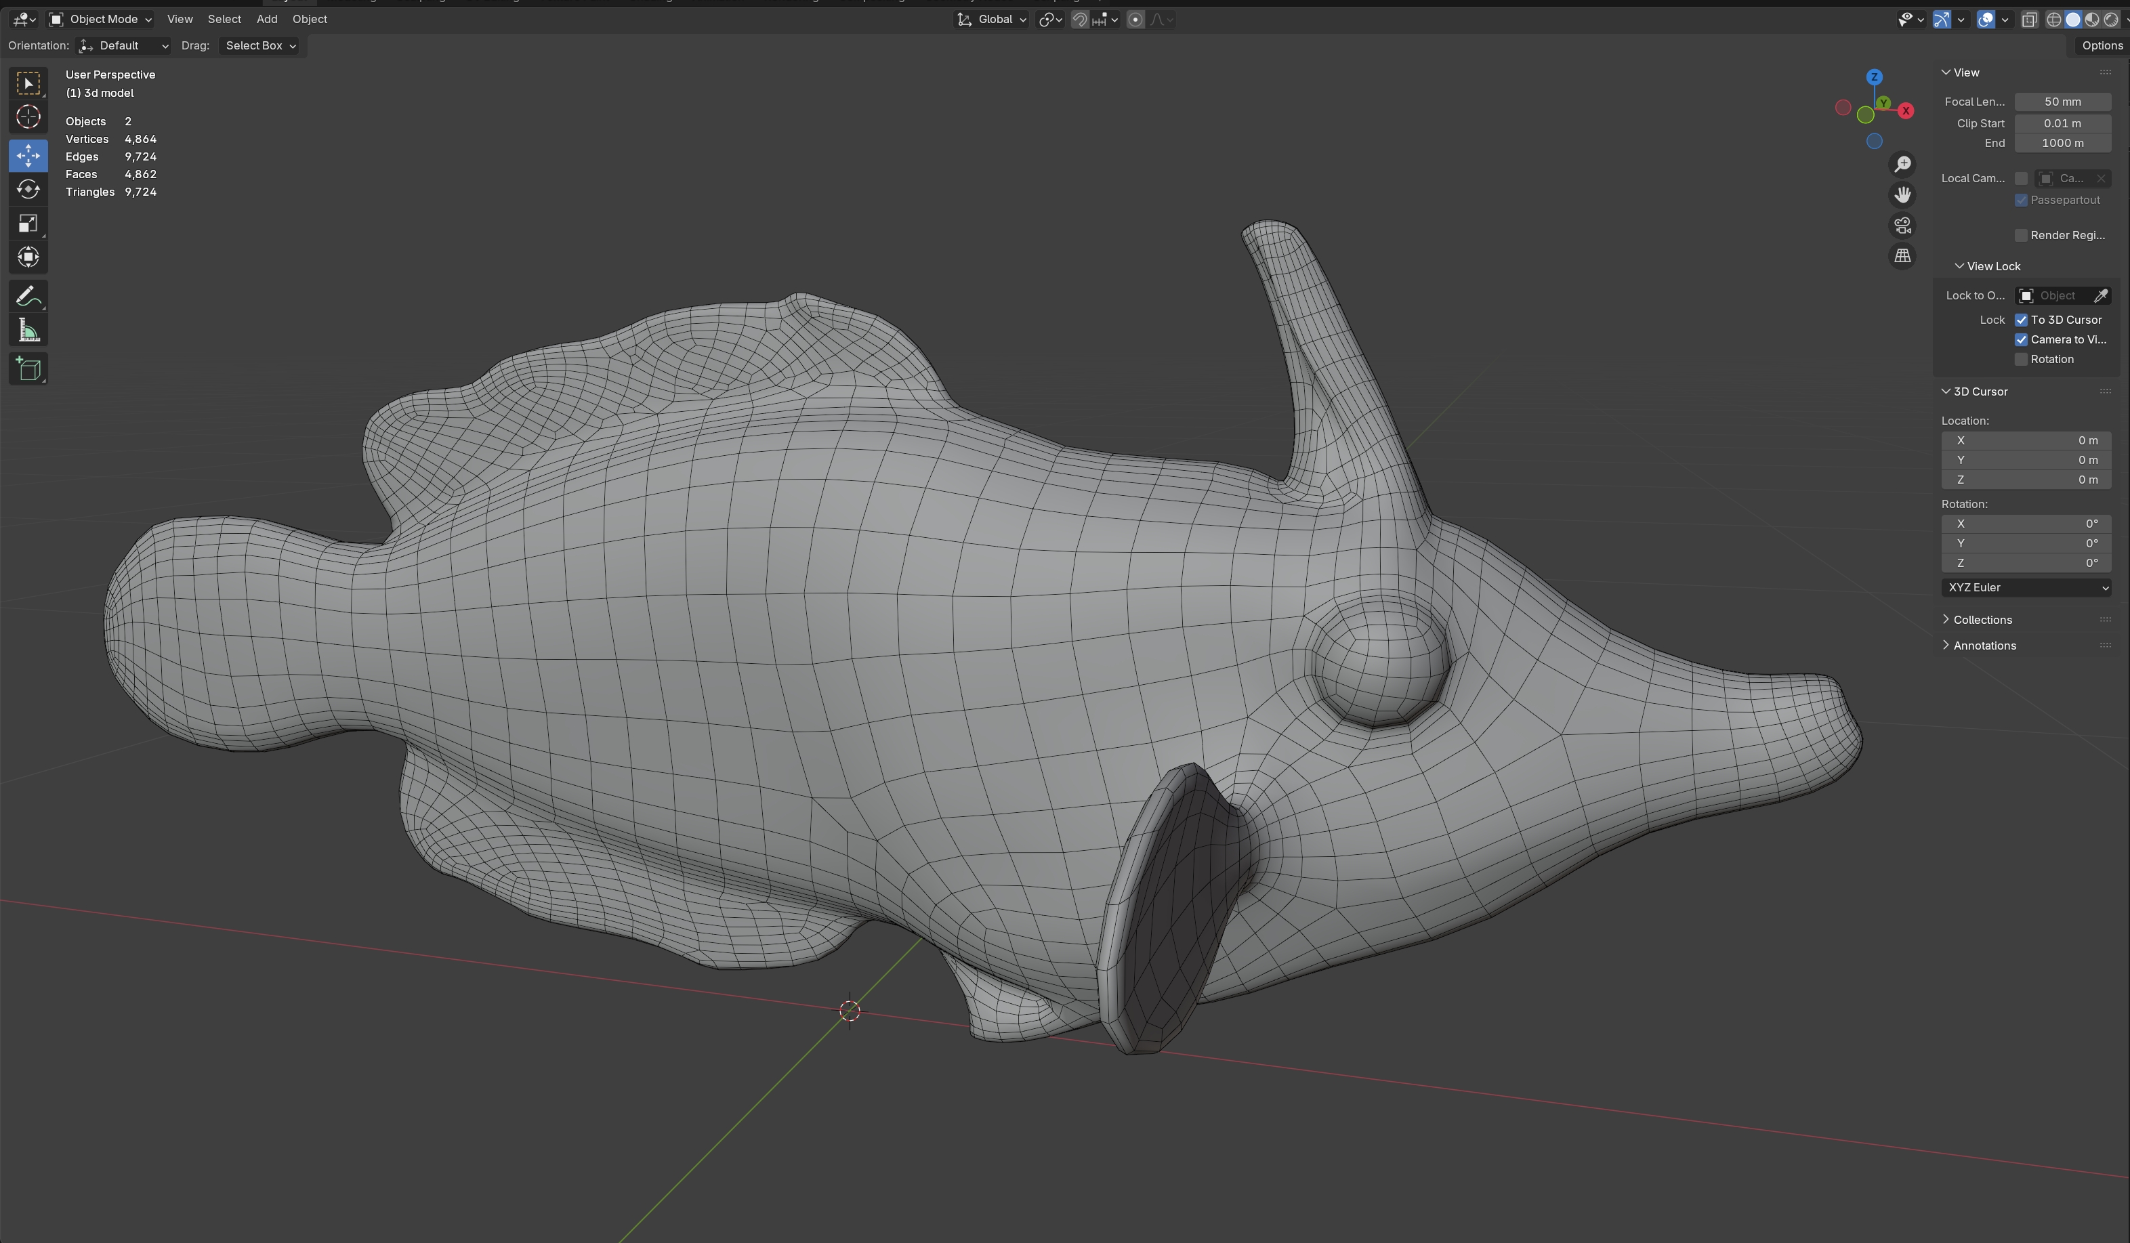
Task: Open the Add menu
Action: (x=266, y=18)
